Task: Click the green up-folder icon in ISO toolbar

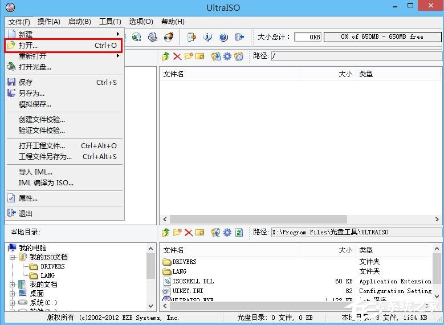Action: coord(166,56)
